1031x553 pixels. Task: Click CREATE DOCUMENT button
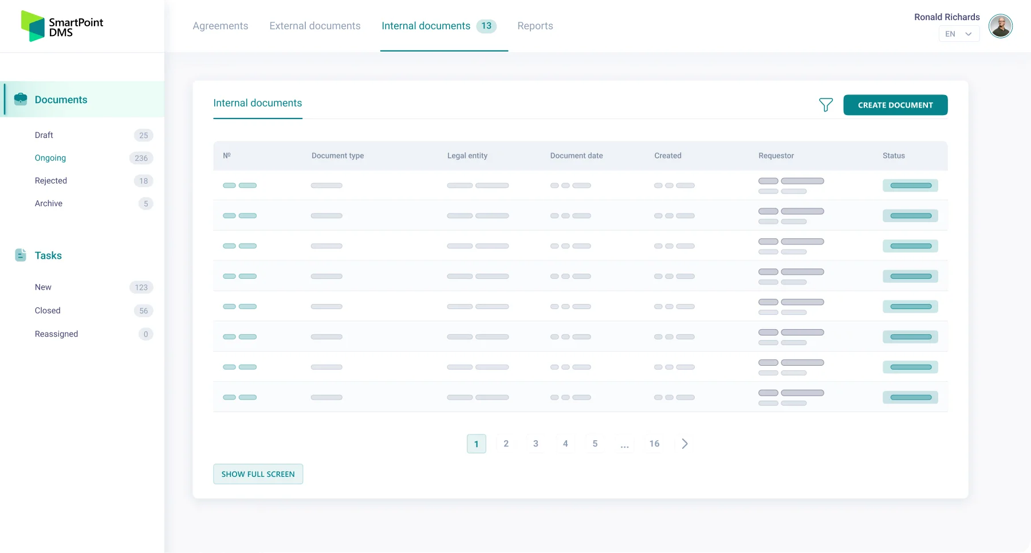point(895,105)
